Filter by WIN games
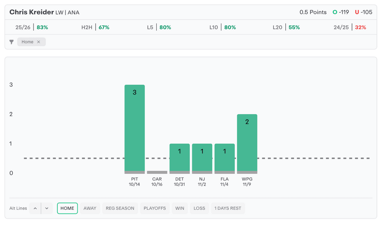Image resolution: width=381 pixels, height=225 pixels. pos(180,208)
